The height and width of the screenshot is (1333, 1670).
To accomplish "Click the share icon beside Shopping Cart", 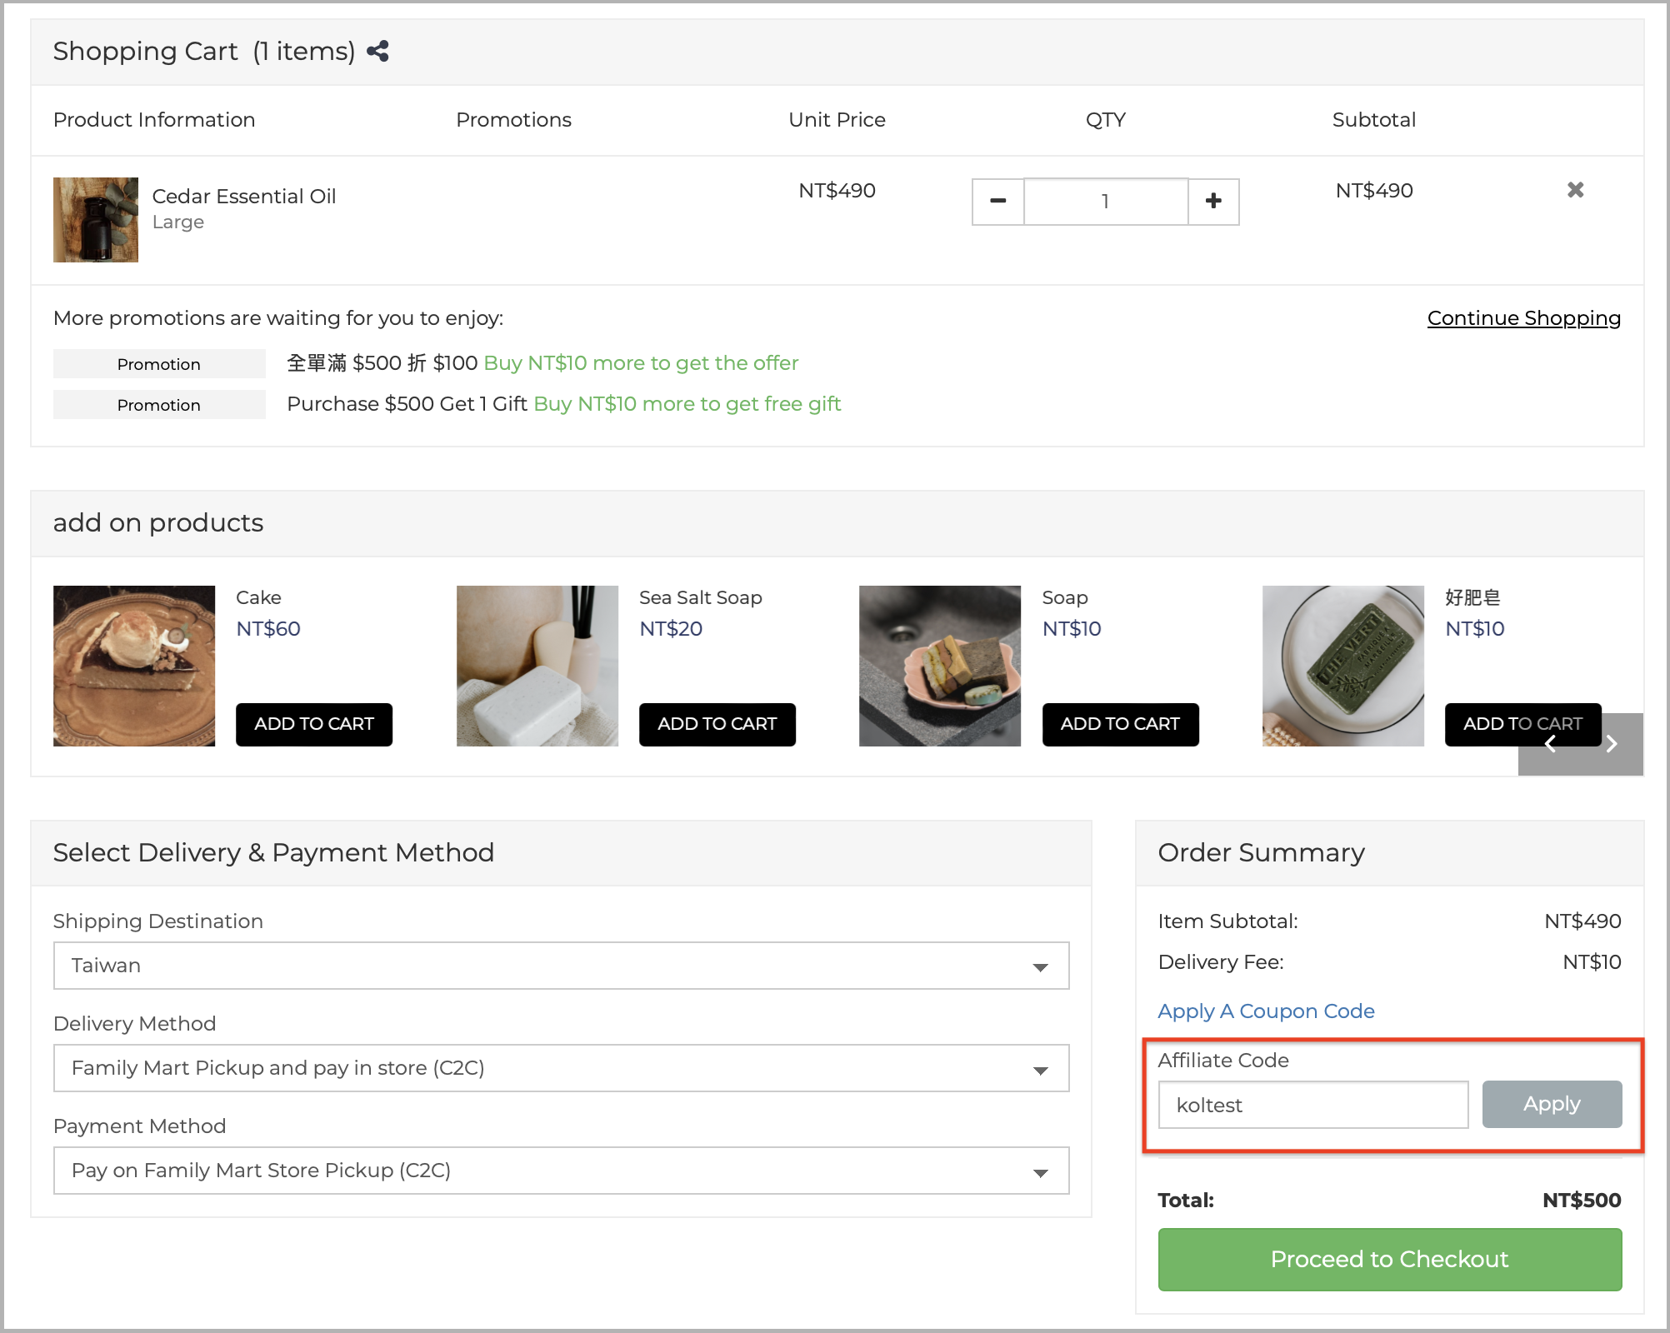I will coord(377,51).
